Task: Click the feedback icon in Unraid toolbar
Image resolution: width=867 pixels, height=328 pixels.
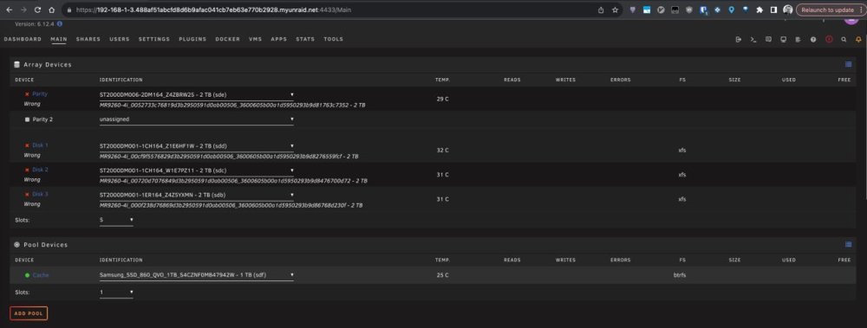Action: point(768,39)
